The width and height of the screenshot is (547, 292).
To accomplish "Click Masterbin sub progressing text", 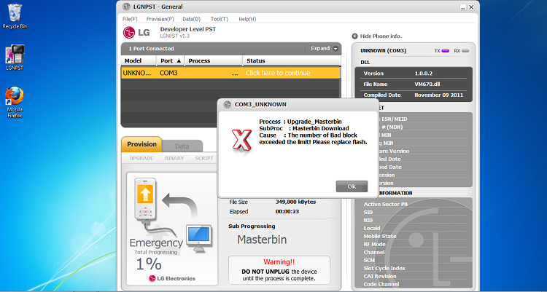I will pyautogui.click(x=262, y=240).
